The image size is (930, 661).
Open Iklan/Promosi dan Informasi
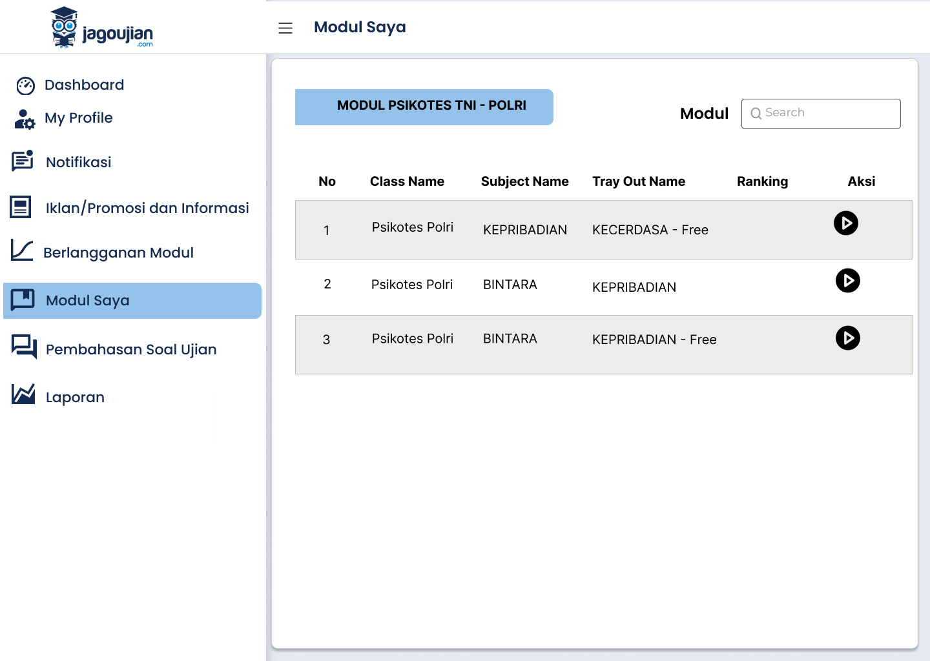(x=147, y=208)
